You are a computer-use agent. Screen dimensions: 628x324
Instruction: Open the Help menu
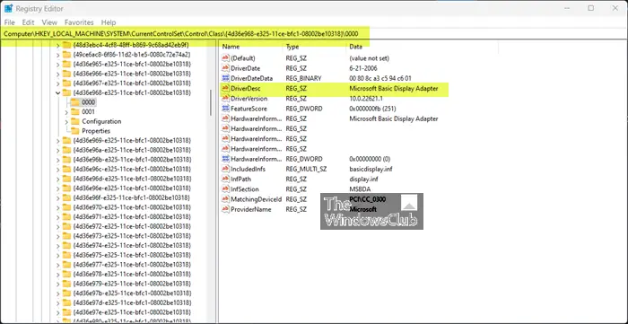109,22
